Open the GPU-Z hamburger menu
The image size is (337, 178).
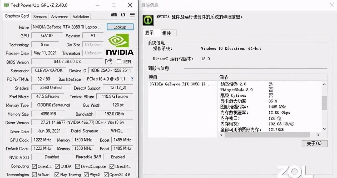[x=132, y=15]
